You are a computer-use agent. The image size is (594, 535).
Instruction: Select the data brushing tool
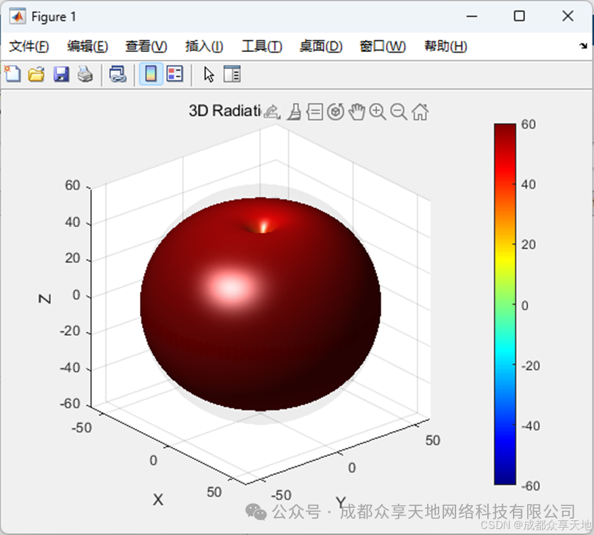[294, 112]
